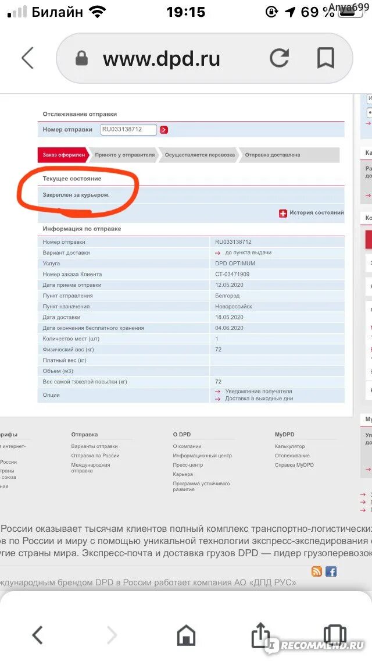Tap the battery indicator in status bar

(351, 12)
